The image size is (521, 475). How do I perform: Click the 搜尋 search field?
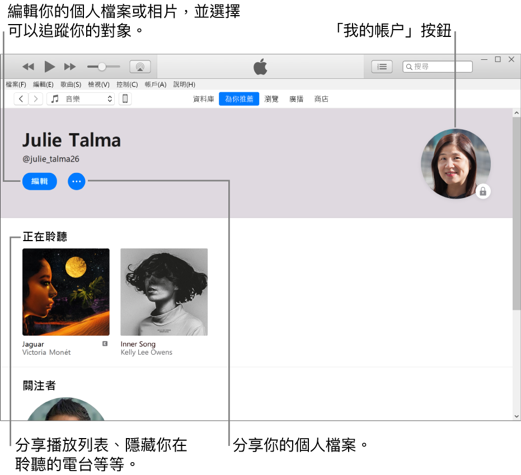click(x=438, y=66)
